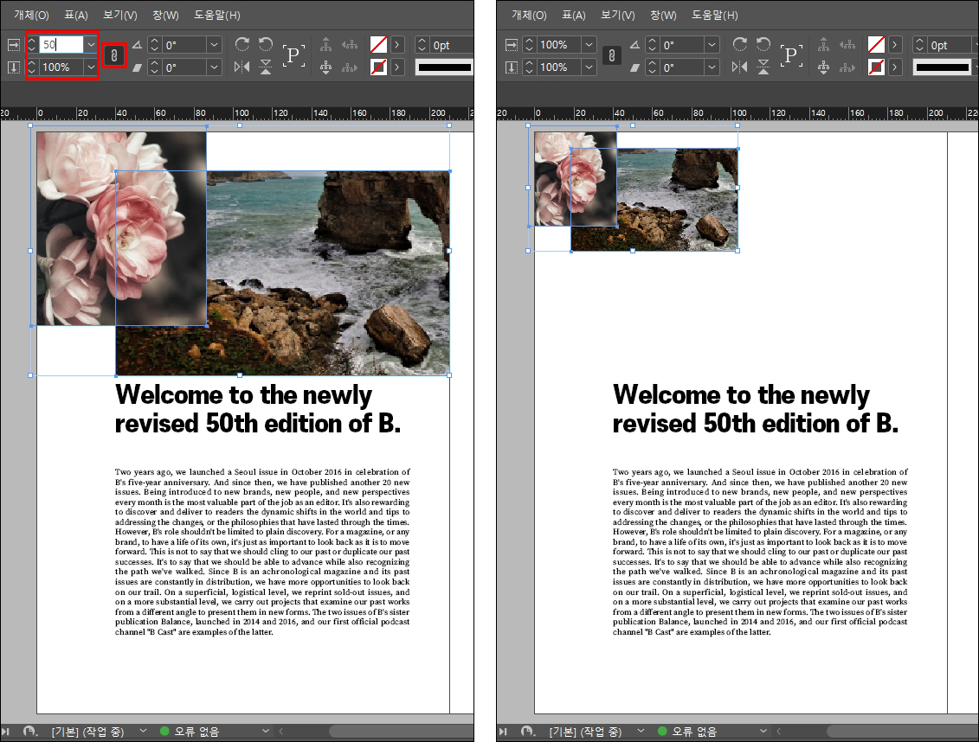Expand fill swatch options arrow, left window
Viewport: 979px width, 742px height.
[397, 45]
